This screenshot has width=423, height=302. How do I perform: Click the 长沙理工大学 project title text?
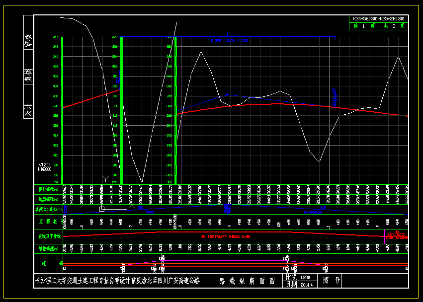click(117, 281)
